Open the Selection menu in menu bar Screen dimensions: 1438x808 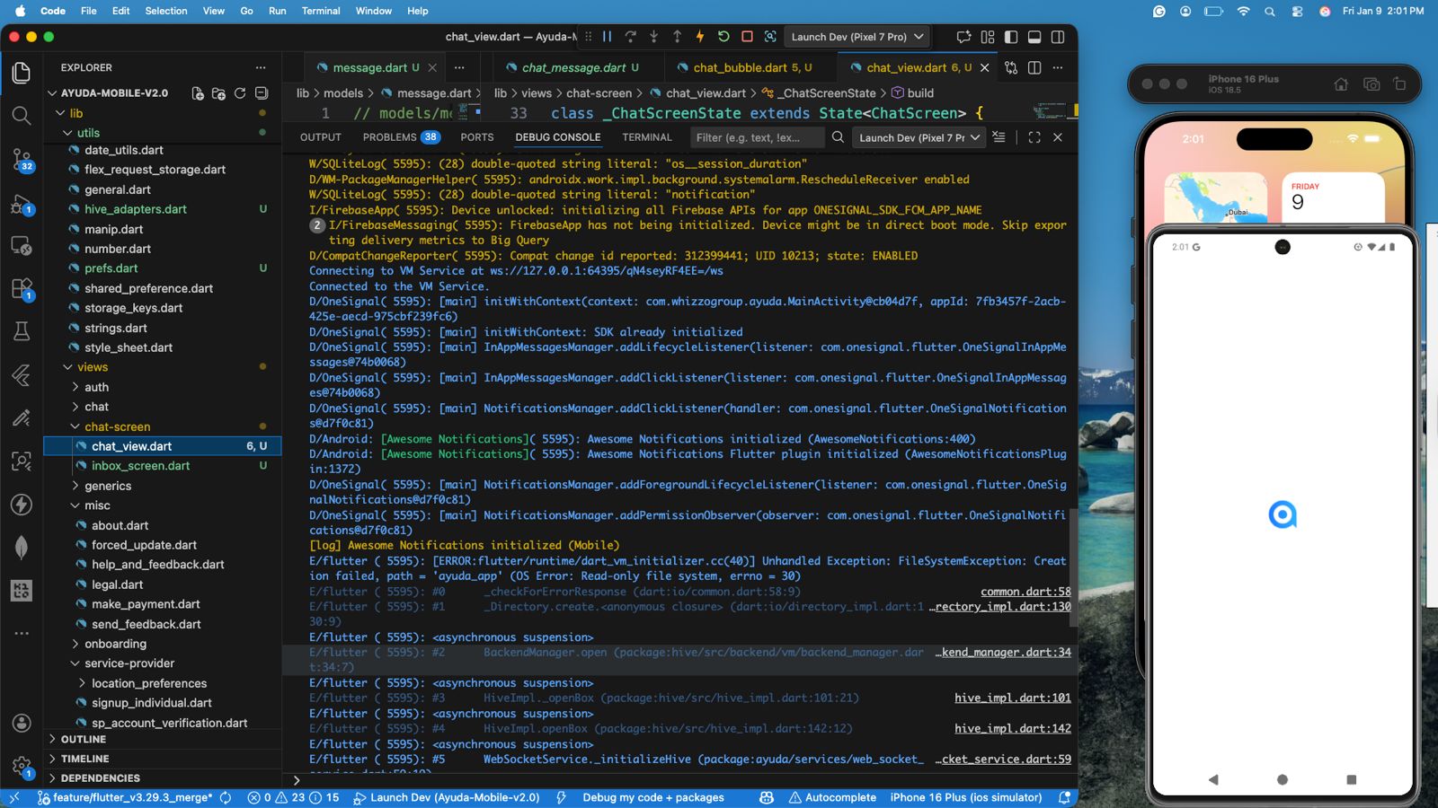[166, 11]
